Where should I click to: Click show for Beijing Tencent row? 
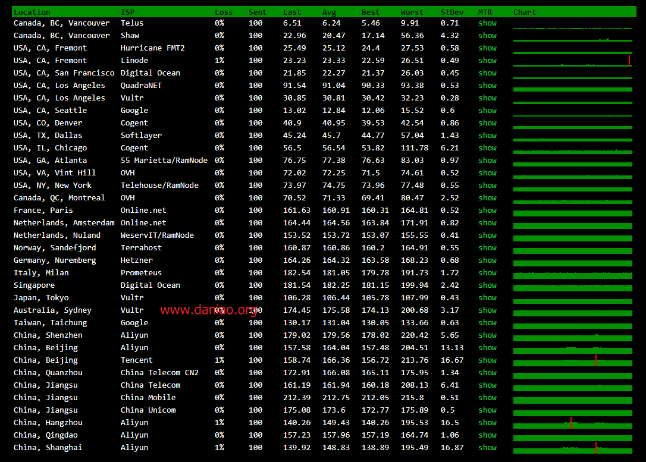(487, 360)
